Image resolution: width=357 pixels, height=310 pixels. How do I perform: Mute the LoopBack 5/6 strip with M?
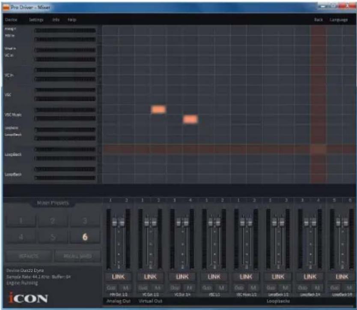tap(349, 288)
